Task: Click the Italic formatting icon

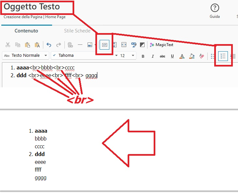Action: pos(153,56)
